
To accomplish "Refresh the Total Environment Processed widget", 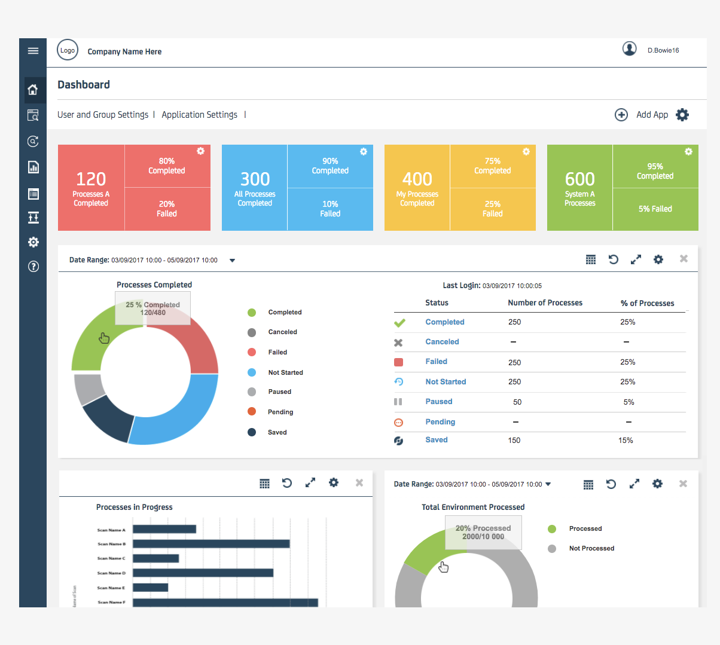I will [x=611, y=484].
